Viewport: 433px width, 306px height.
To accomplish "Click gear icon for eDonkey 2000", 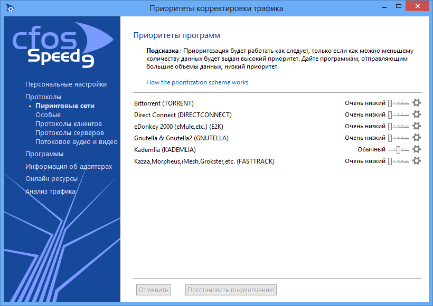I will [x=416, y=126].
